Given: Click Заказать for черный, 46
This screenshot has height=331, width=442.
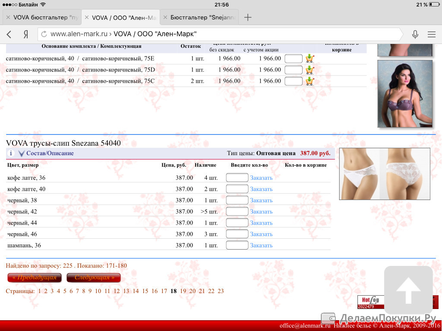Looking at the screenshot, I should click(x=261, y=234).
